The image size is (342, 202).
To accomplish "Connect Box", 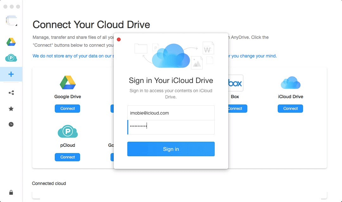I will click(x=237, y=109).
